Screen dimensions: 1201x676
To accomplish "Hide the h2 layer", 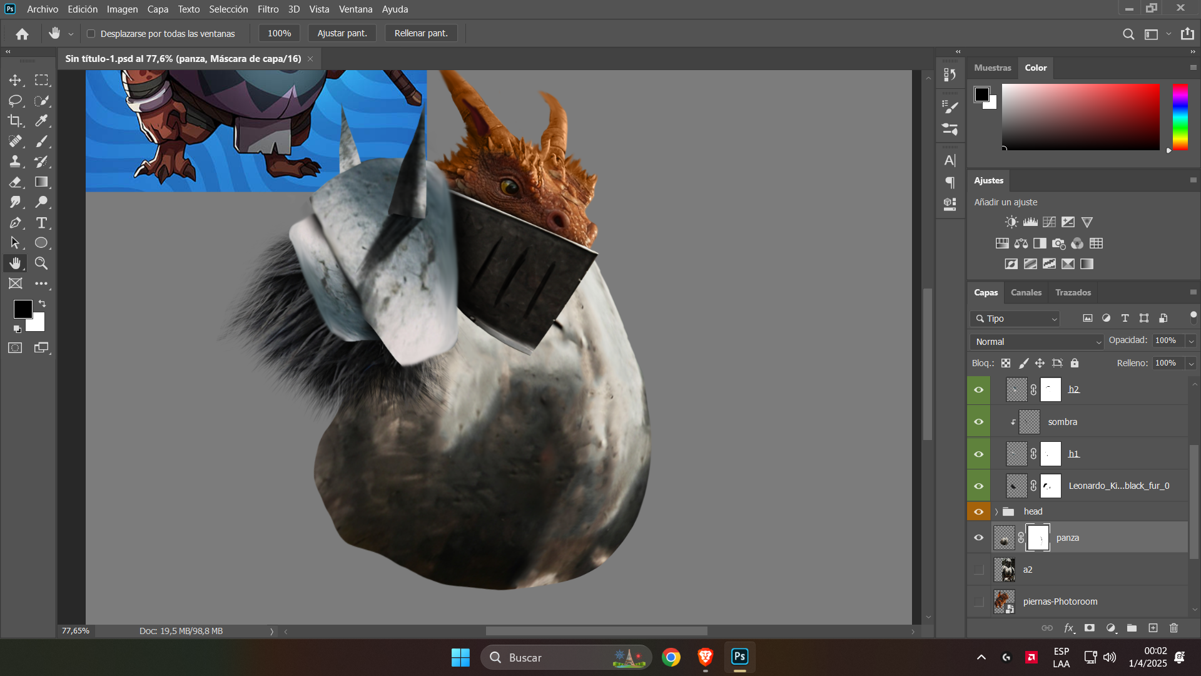I will coord(979,390).
